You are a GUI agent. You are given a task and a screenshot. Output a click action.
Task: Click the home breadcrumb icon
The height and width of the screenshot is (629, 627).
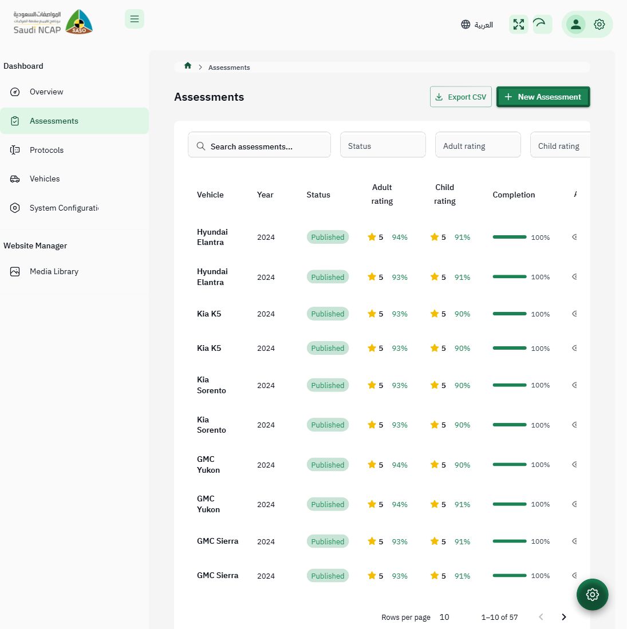coord(187,66)
